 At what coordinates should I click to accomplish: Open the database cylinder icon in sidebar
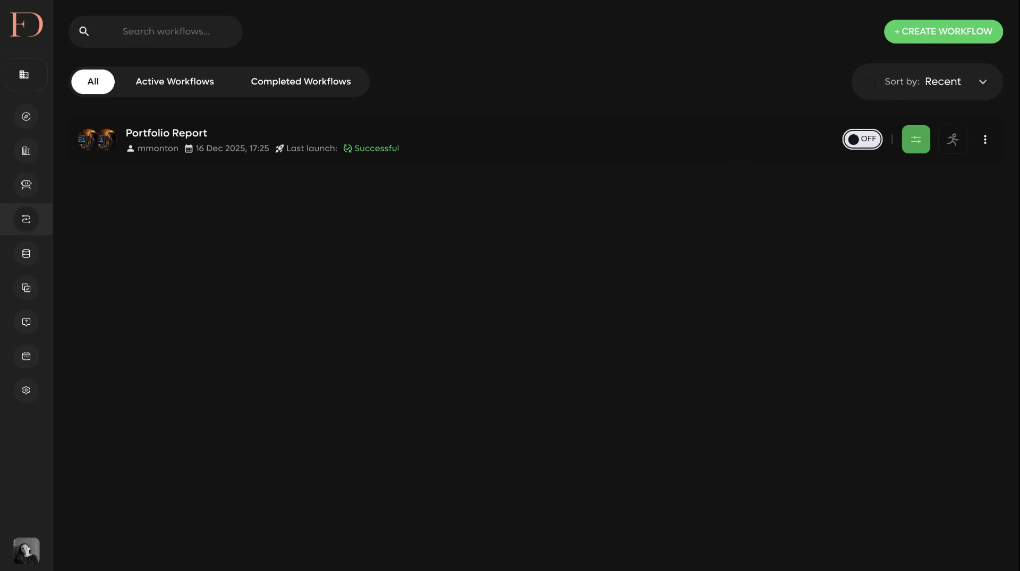point(26,254)
